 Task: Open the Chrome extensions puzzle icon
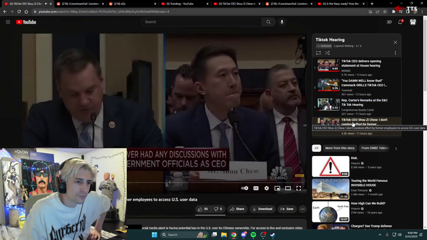tap(393, 12)
